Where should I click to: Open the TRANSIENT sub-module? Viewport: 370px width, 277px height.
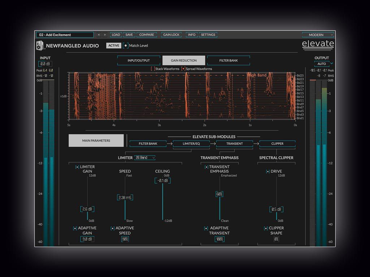coord(234,144)
